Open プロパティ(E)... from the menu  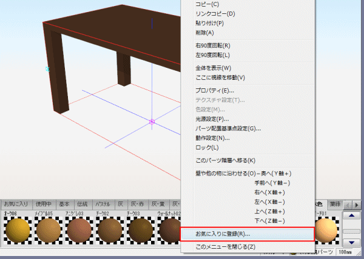pos(215,90)
